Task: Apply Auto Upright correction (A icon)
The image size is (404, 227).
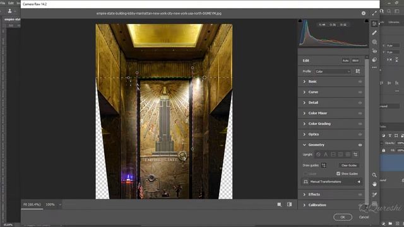Action: click(x=326, y=154)
